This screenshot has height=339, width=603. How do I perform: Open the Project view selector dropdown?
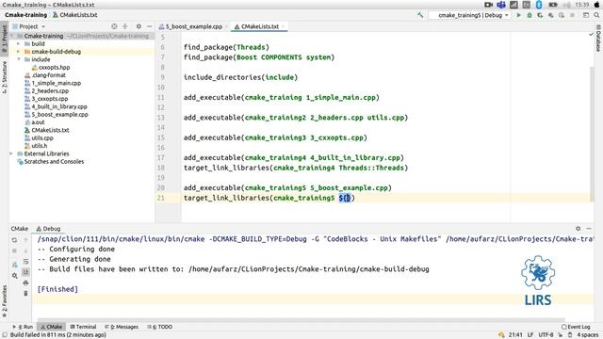click(x=29, y=26)
